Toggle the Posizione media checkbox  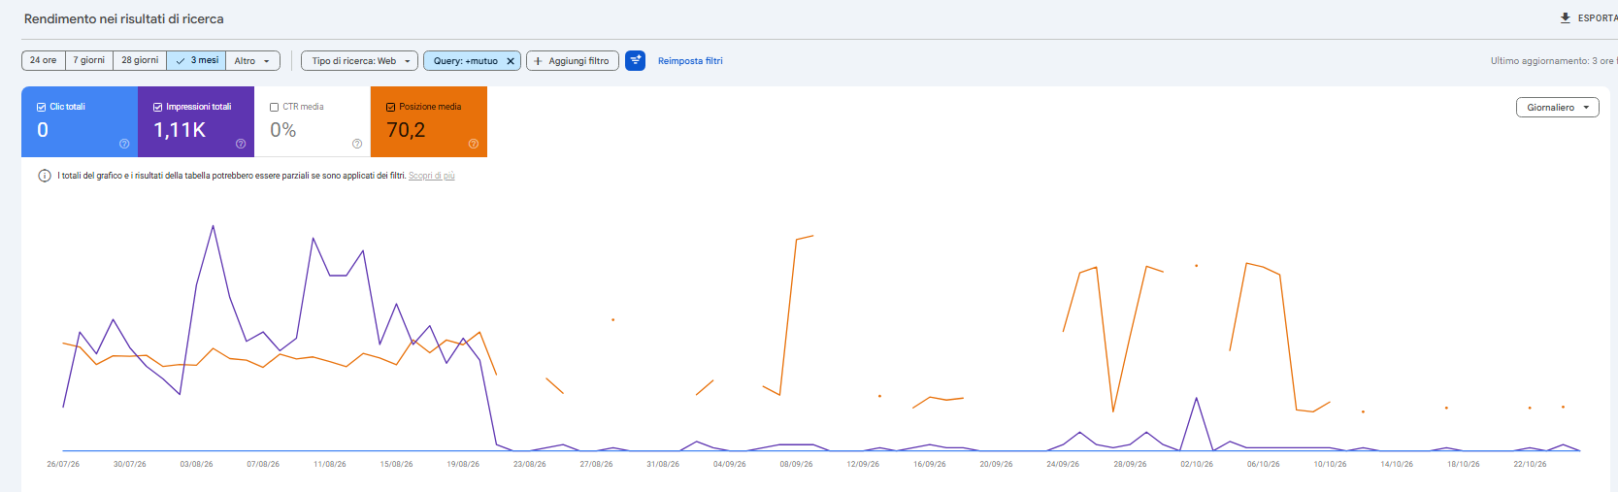(x=390, y=107)
